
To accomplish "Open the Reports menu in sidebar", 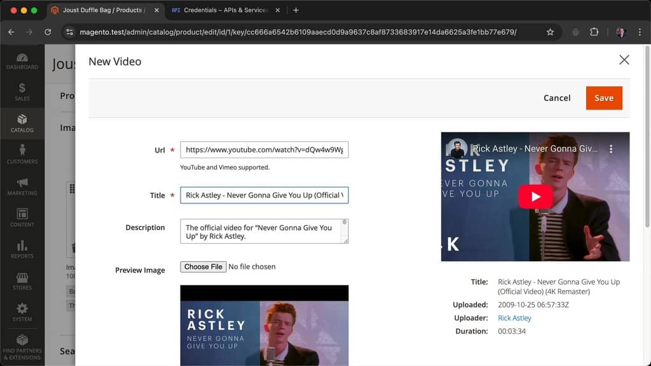I will tap(22, 249).
